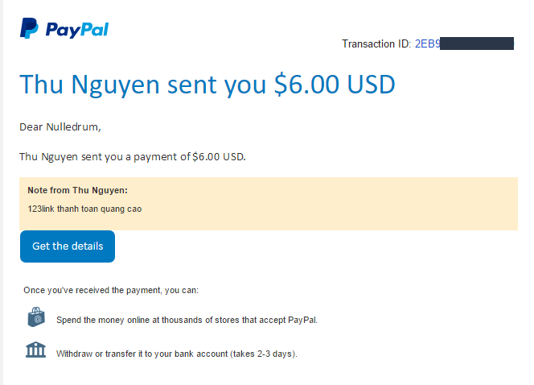Click the $6.00 USD amount in the headline

(335, 85)
